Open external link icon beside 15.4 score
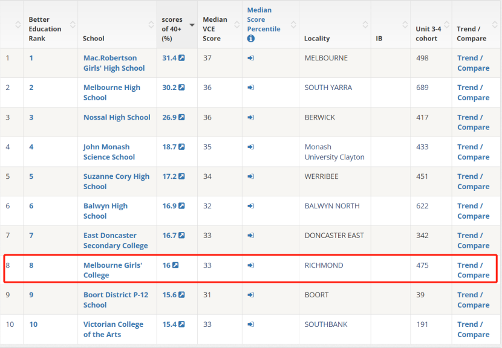The width and height of the screenshot is (502, 348). pos(181,324)
